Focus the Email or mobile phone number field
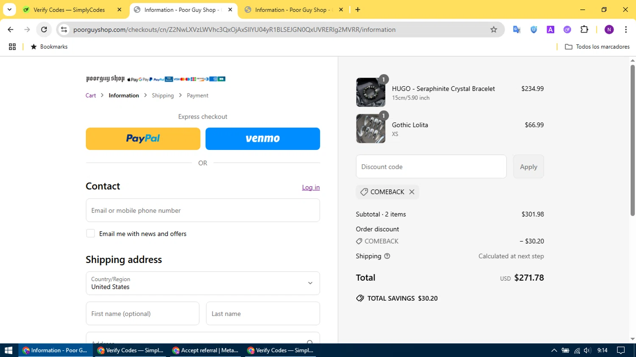 [203, 210]
